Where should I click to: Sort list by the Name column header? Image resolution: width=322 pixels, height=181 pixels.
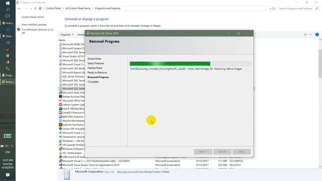pos(62,40)
